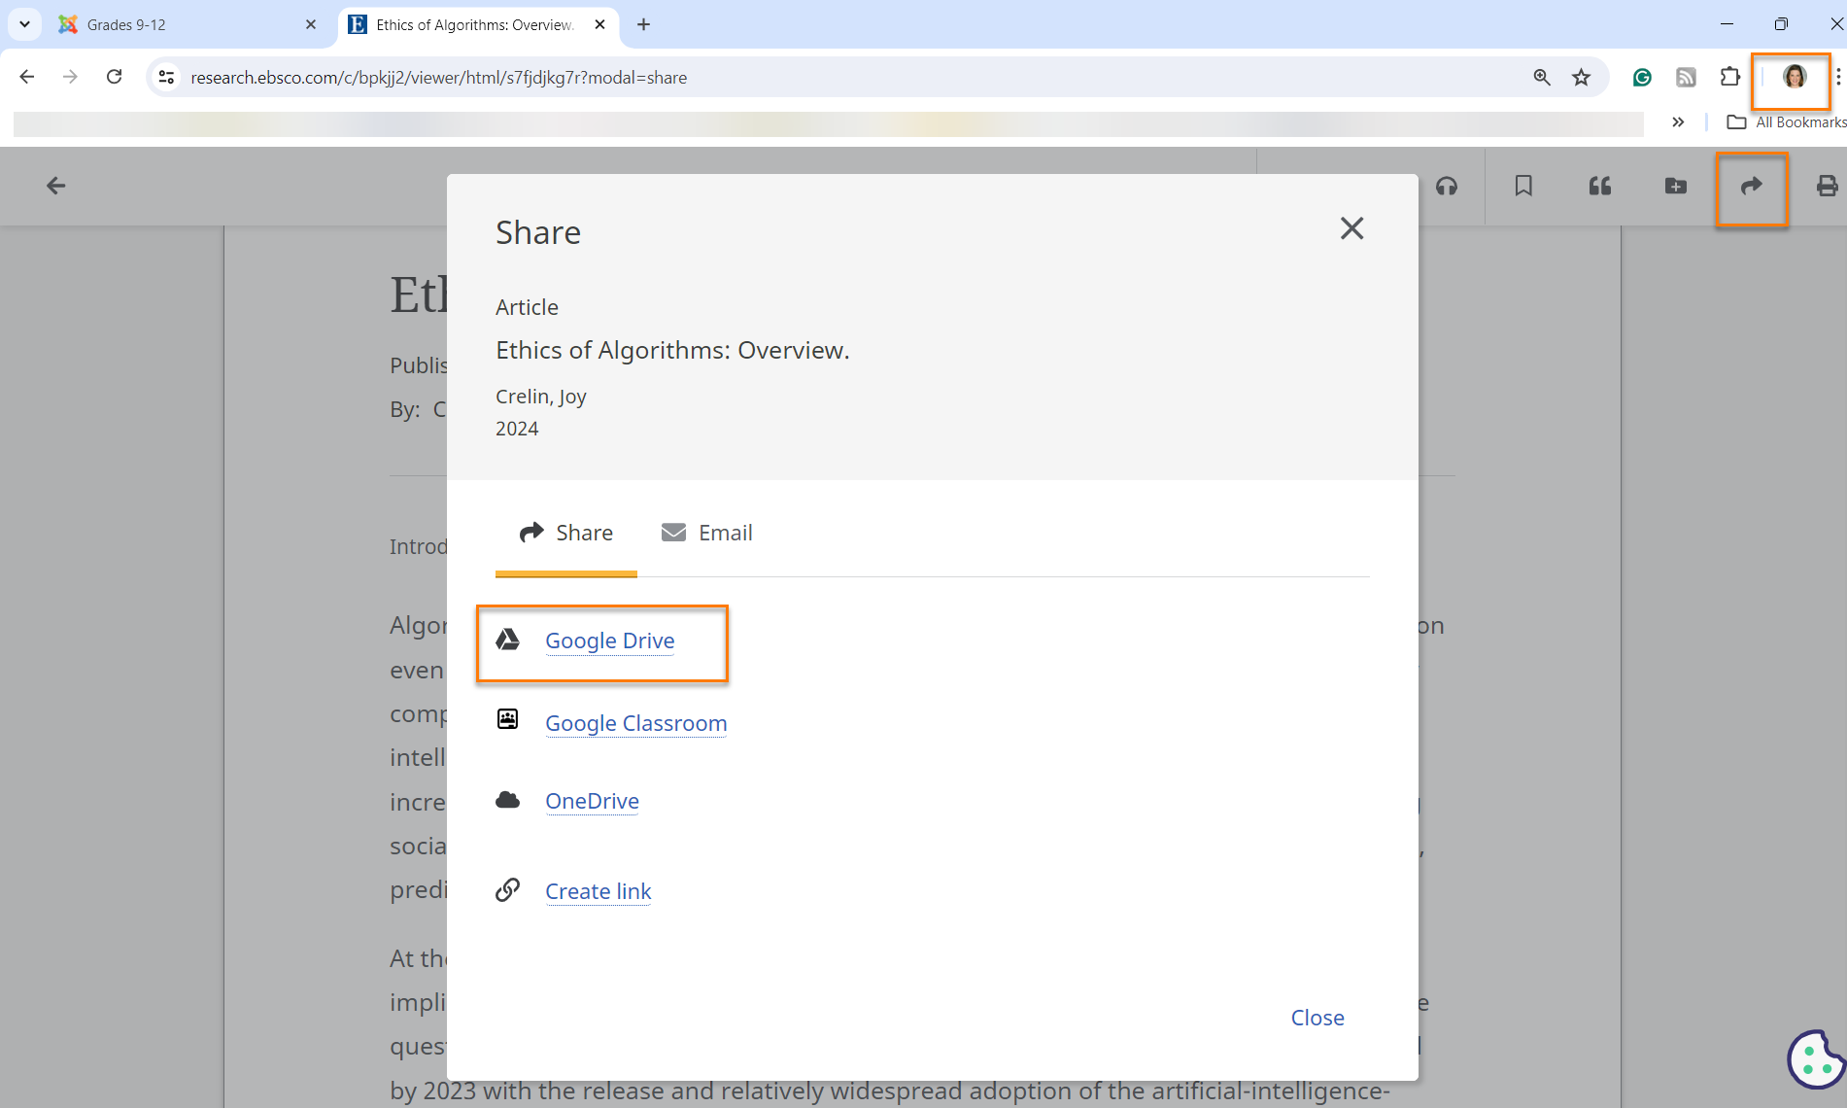Click the viewer back arrow icon
The height and width of the screenshot is (1108, 1847).
click(x=56, y=186)
